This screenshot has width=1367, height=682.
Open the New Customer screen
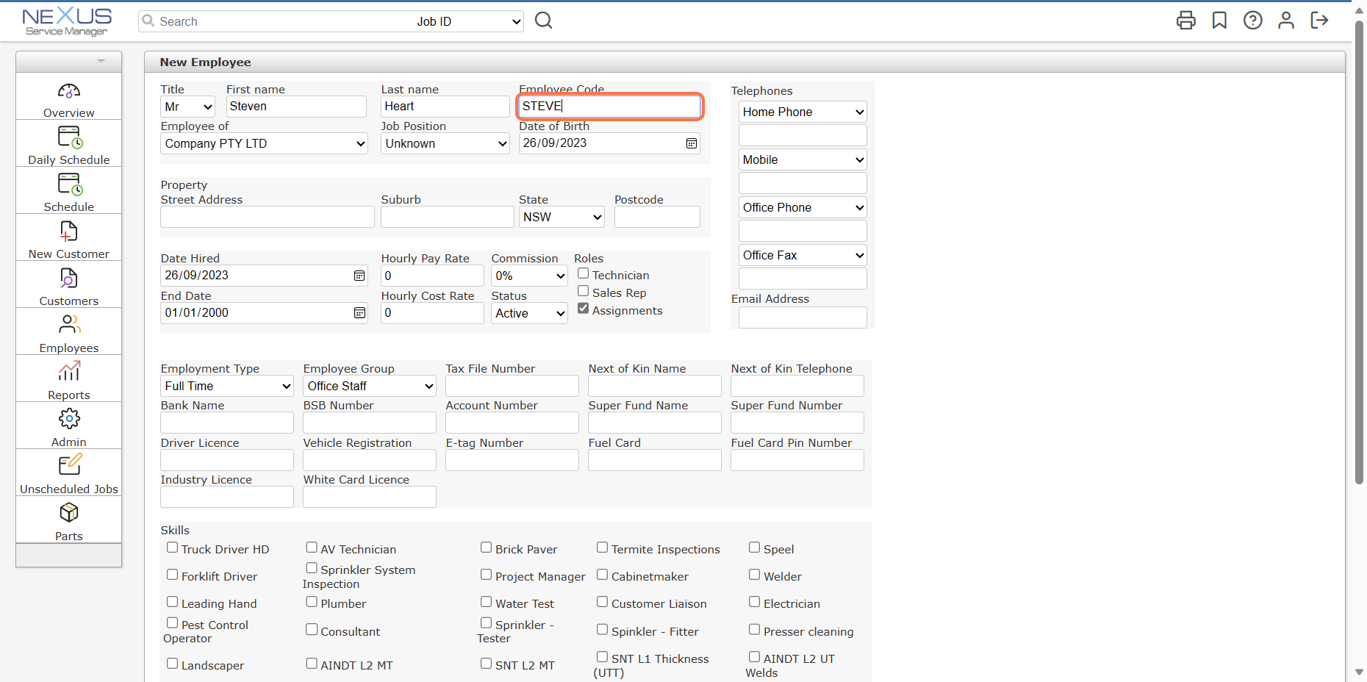pyautogui.click(x=68, y=238)
